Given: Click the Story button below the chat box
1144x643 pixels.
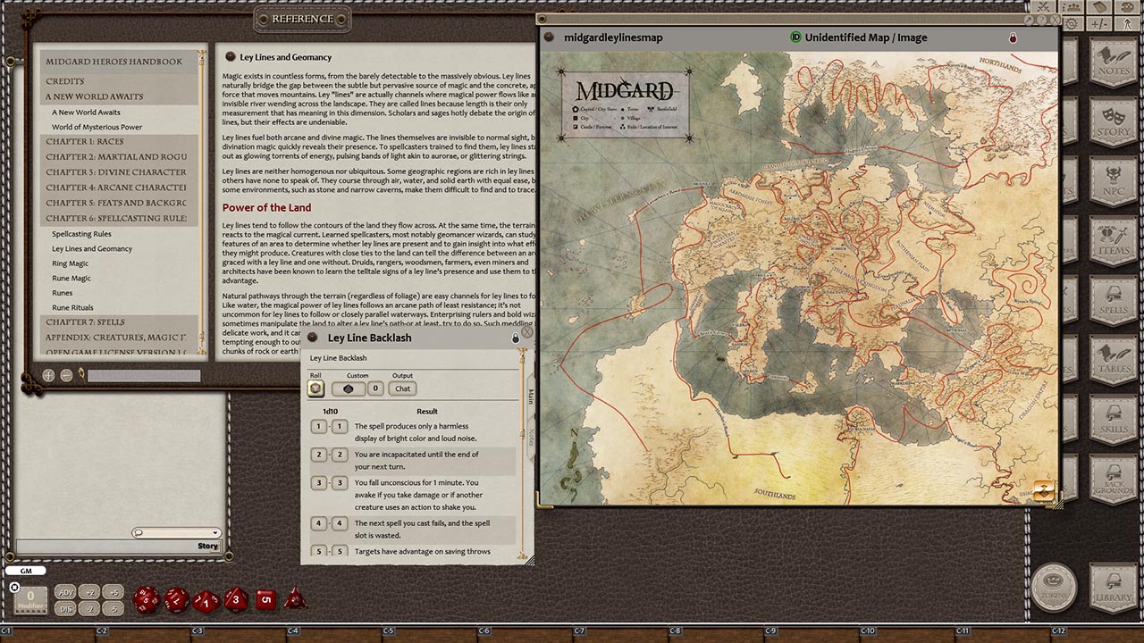Looking at the screenshot, I should [206, 546].
